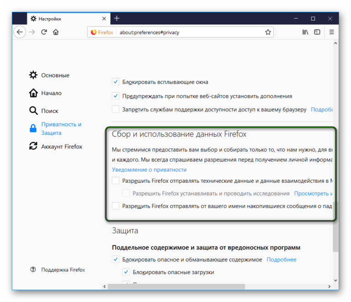Image resolution: width=351 pixels, height=302 pixels.
Task: Open a new tab with plus button
Action: tap(117, 18)
